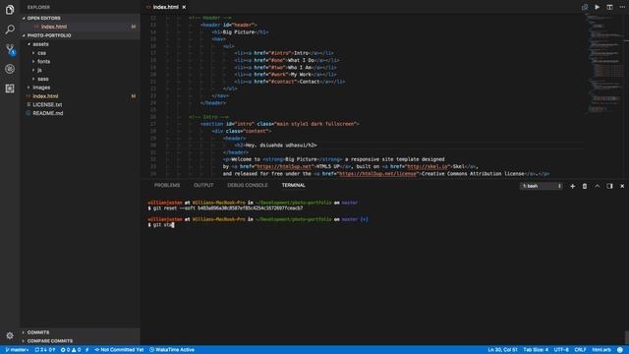Kill the terminal with trash icon

coord(585,186)
